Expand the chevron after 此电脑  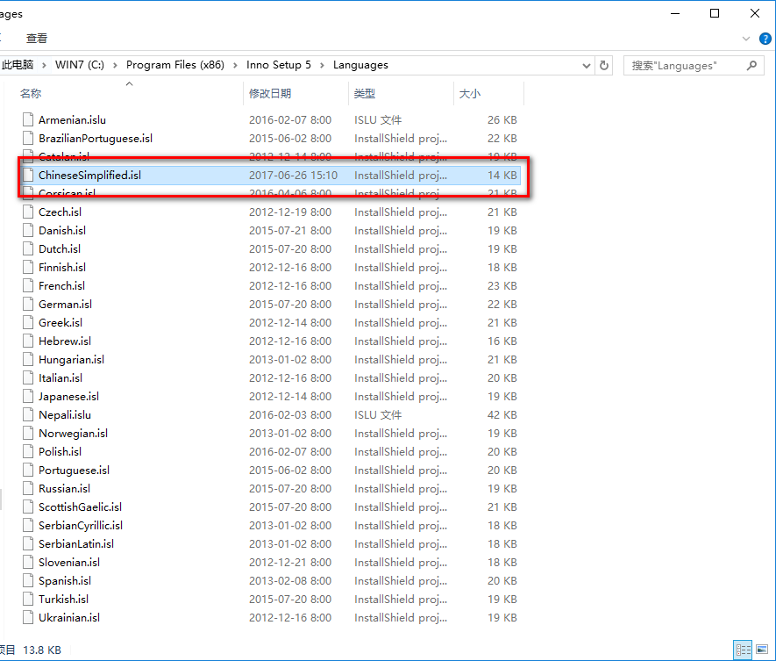[x=44, y=66]
